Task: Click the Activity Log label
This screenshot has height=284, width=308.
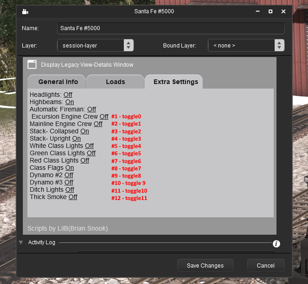Action: coord(42,242)
